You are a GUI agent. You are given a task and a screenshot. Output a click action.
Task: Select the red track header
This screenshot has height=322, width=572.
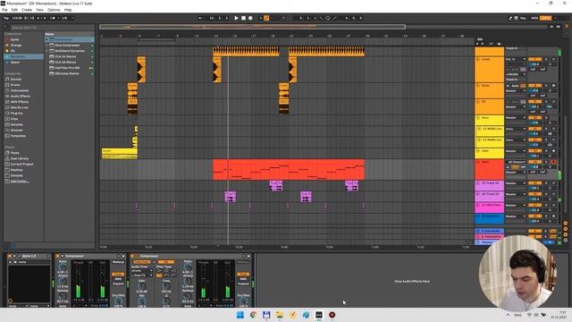pos(489,169)
